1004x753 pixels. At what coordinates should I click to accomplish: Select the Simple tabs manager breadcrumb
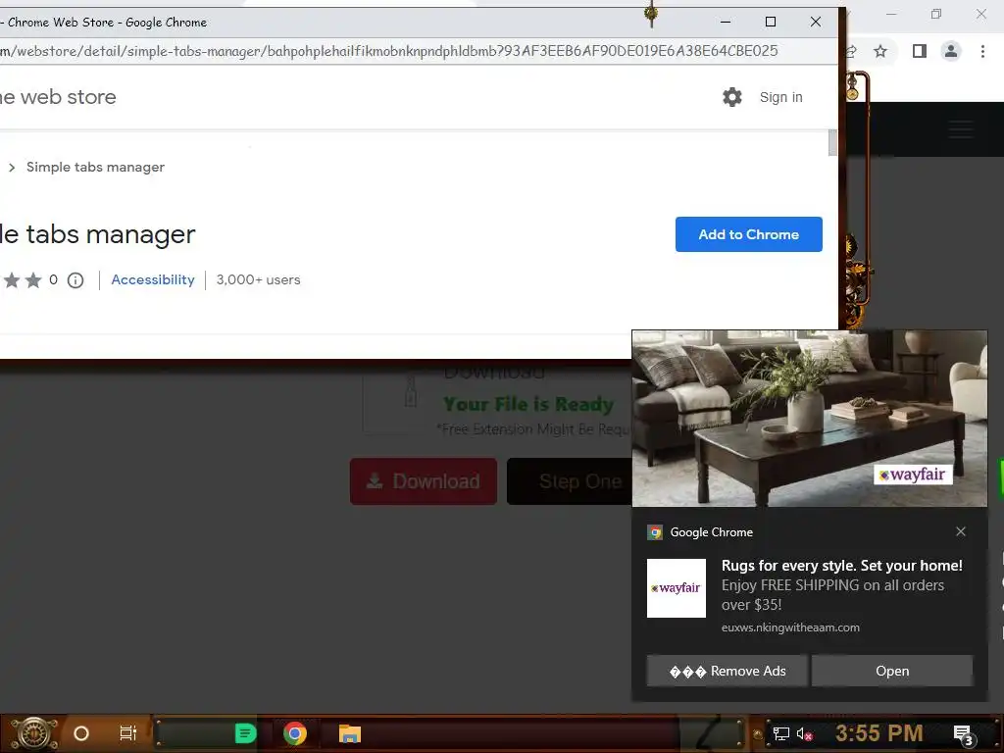point(95,167)
